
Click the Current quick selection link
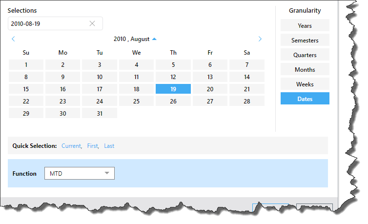coord(71,146)
